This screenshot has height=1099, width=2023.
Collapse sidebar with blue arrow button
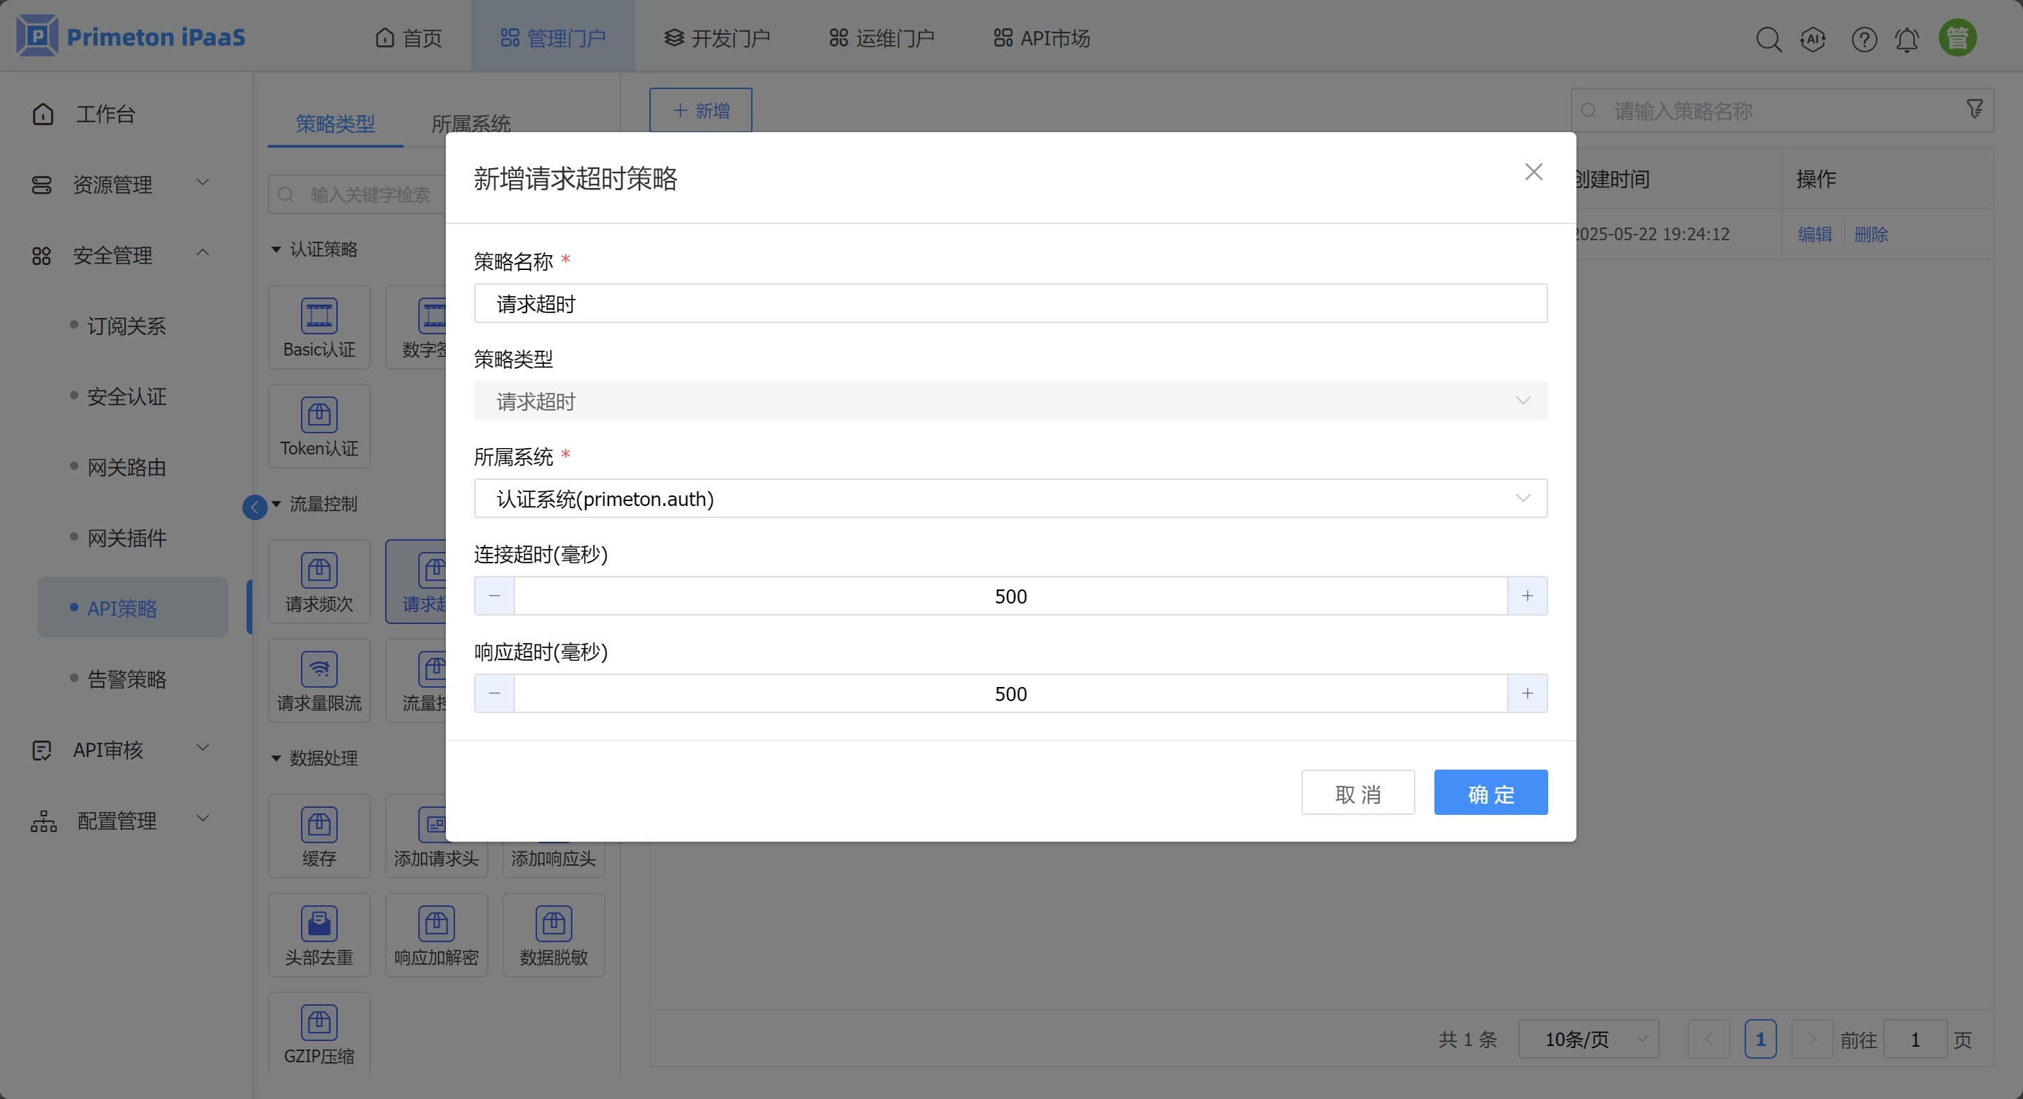tap(254, 507)
